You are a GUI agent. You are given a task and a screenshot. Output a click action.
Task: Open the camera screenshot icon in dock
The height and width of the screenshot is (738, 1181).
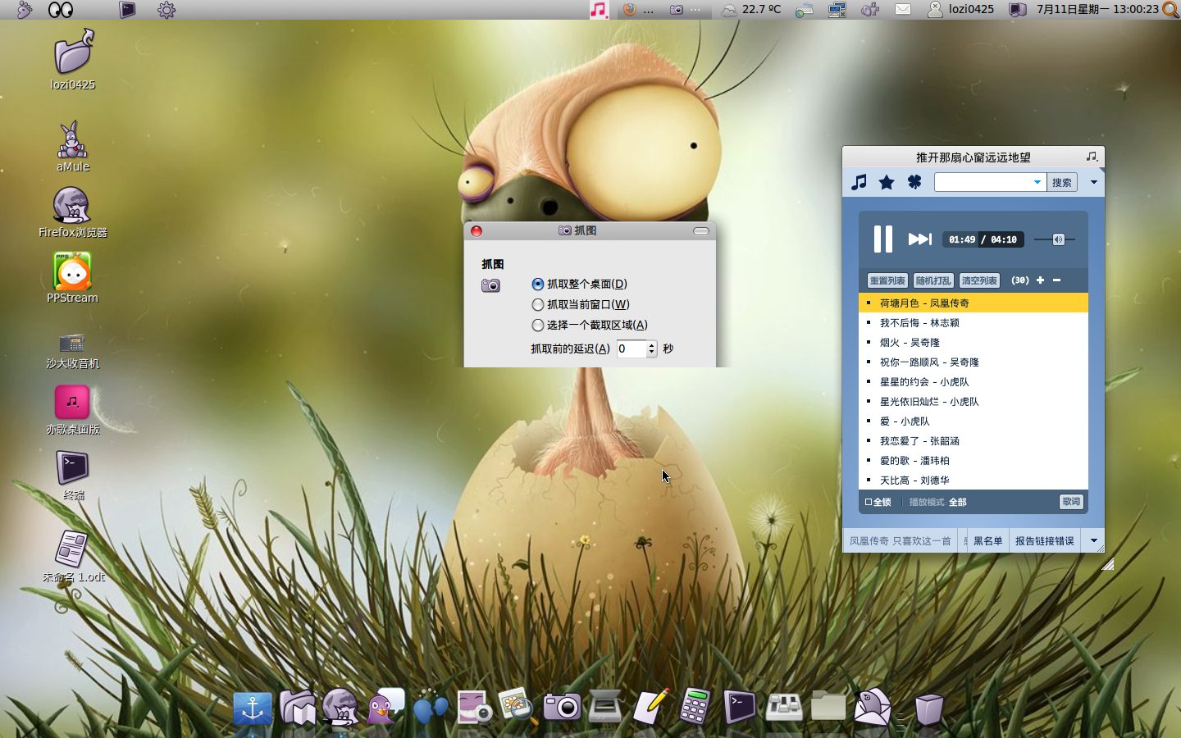[x=562, y=707]
